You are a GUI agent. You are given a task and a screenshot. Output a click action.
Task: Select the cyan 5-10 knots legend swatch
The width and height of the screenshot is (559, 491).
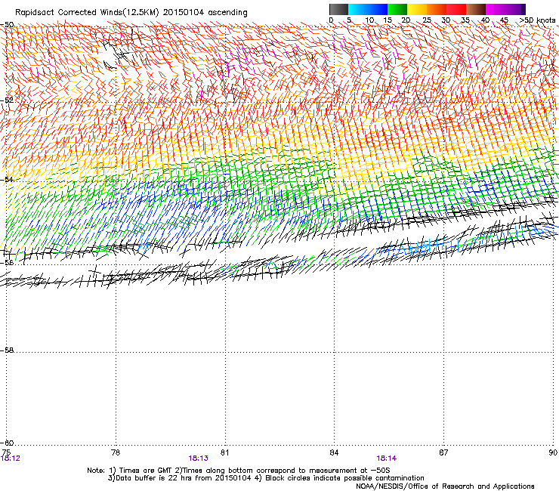(x=358, y=9)
